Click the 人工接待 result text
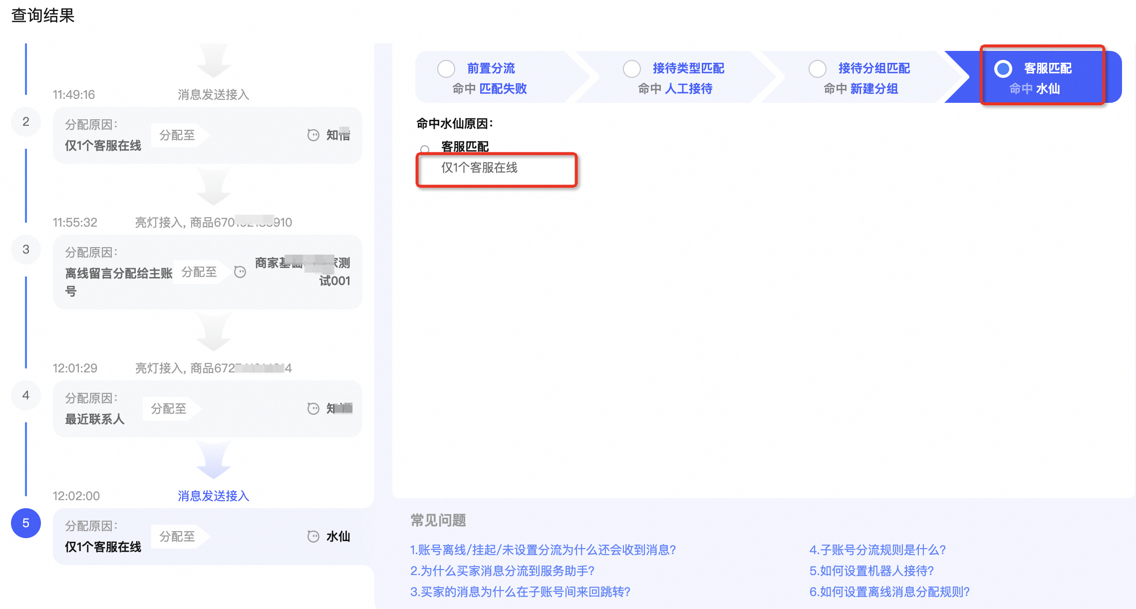The image size is (1136, 609). (689, 89)
